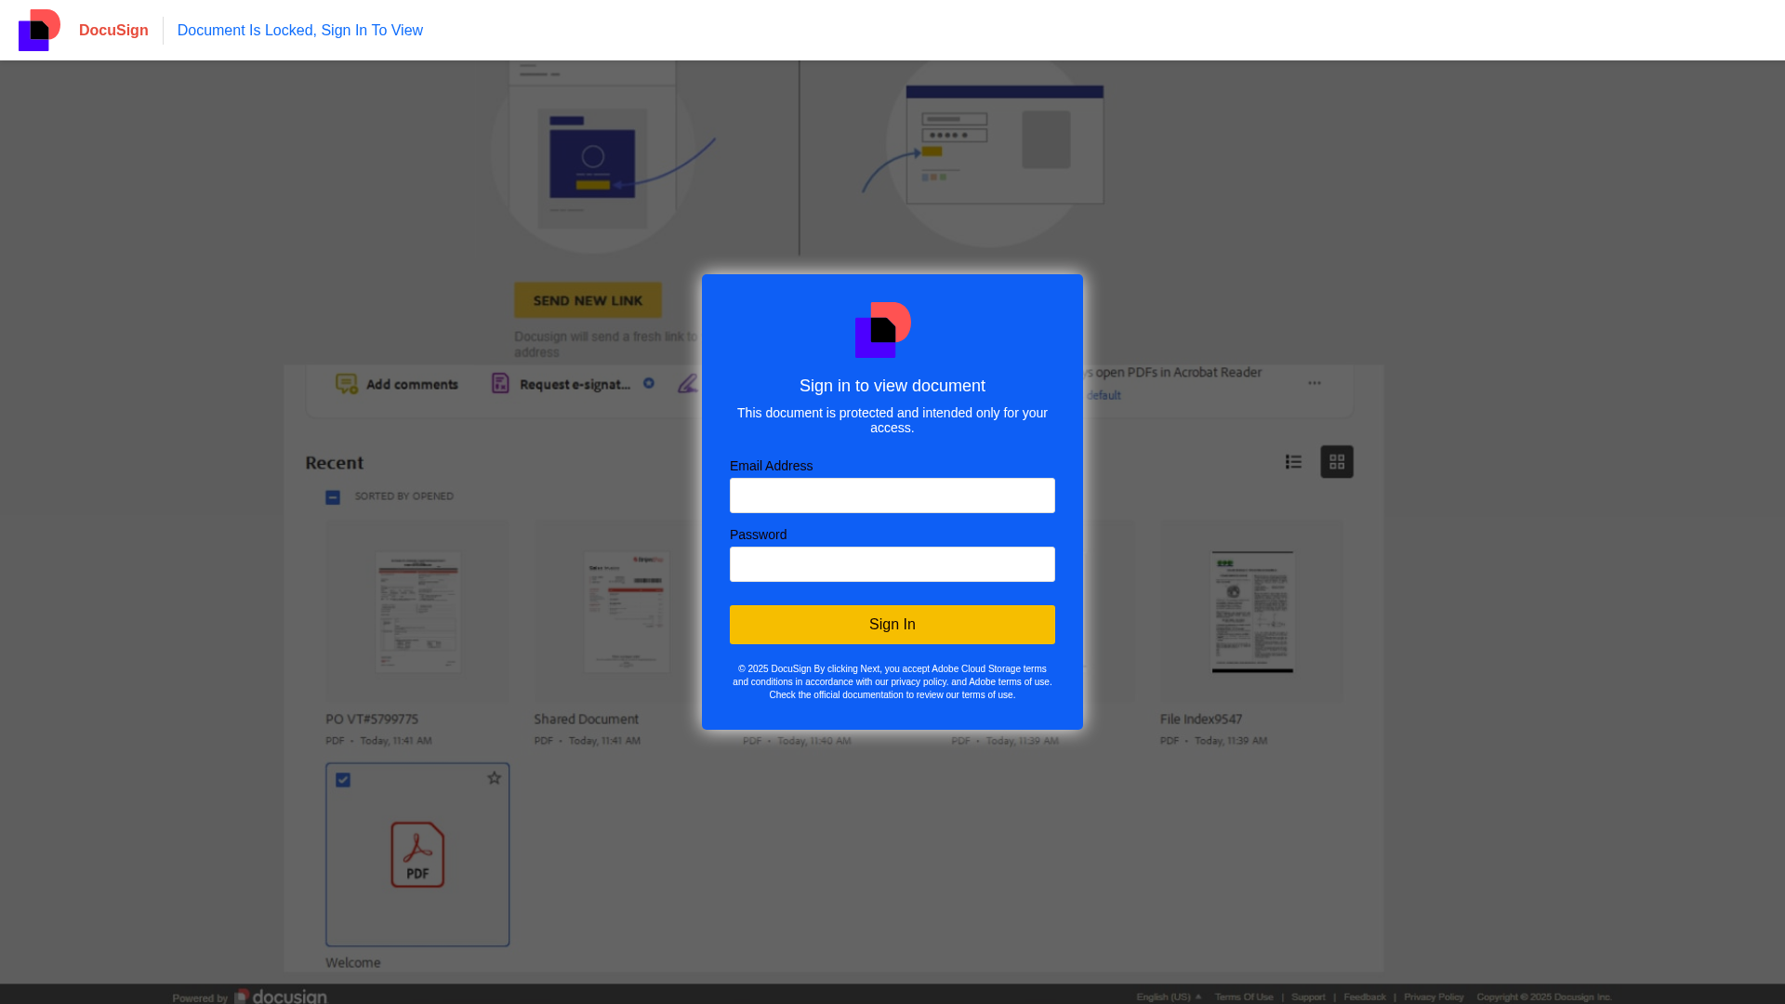Uncheck the Welcome file checkbox
This screenshot has height=1004, width=1785.
[x=343, y=780]
